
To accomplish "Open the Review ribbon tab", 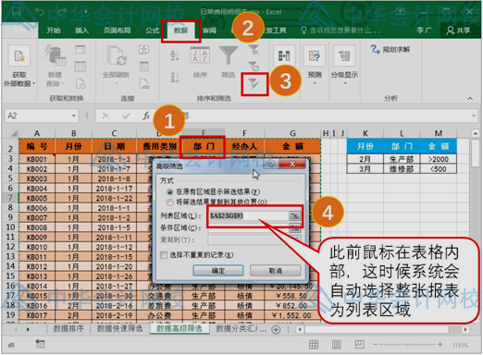I will 209,31.
